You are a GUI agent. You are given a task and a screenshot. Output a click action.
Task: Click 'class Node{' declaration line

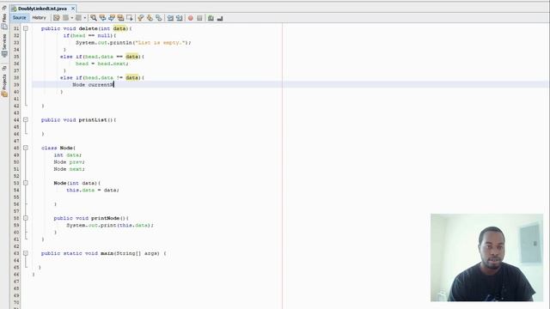coord(58,148)
